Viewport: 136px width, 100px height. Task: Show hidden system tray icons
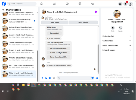click(119, 91)
